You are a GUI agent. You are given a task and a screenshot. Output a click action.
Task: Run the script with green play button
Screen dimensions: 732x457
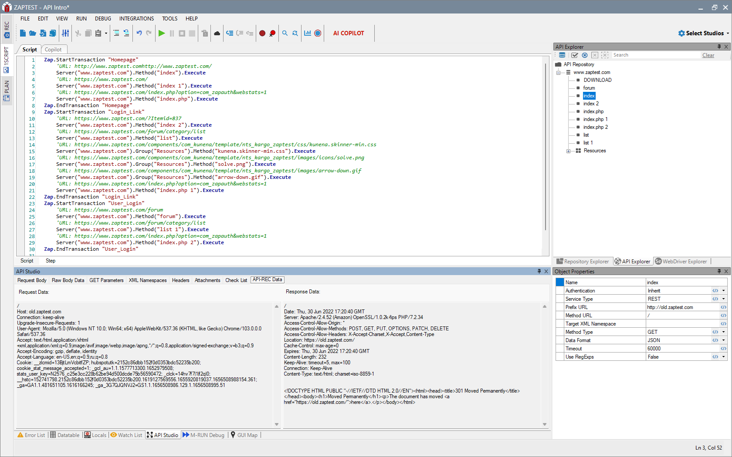point(162,33)
